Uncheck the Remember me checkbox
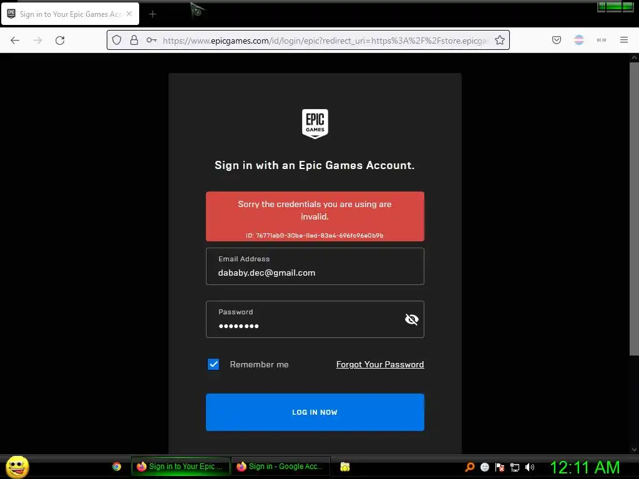The width and height of the screenshot is (639, 479). 213,364
